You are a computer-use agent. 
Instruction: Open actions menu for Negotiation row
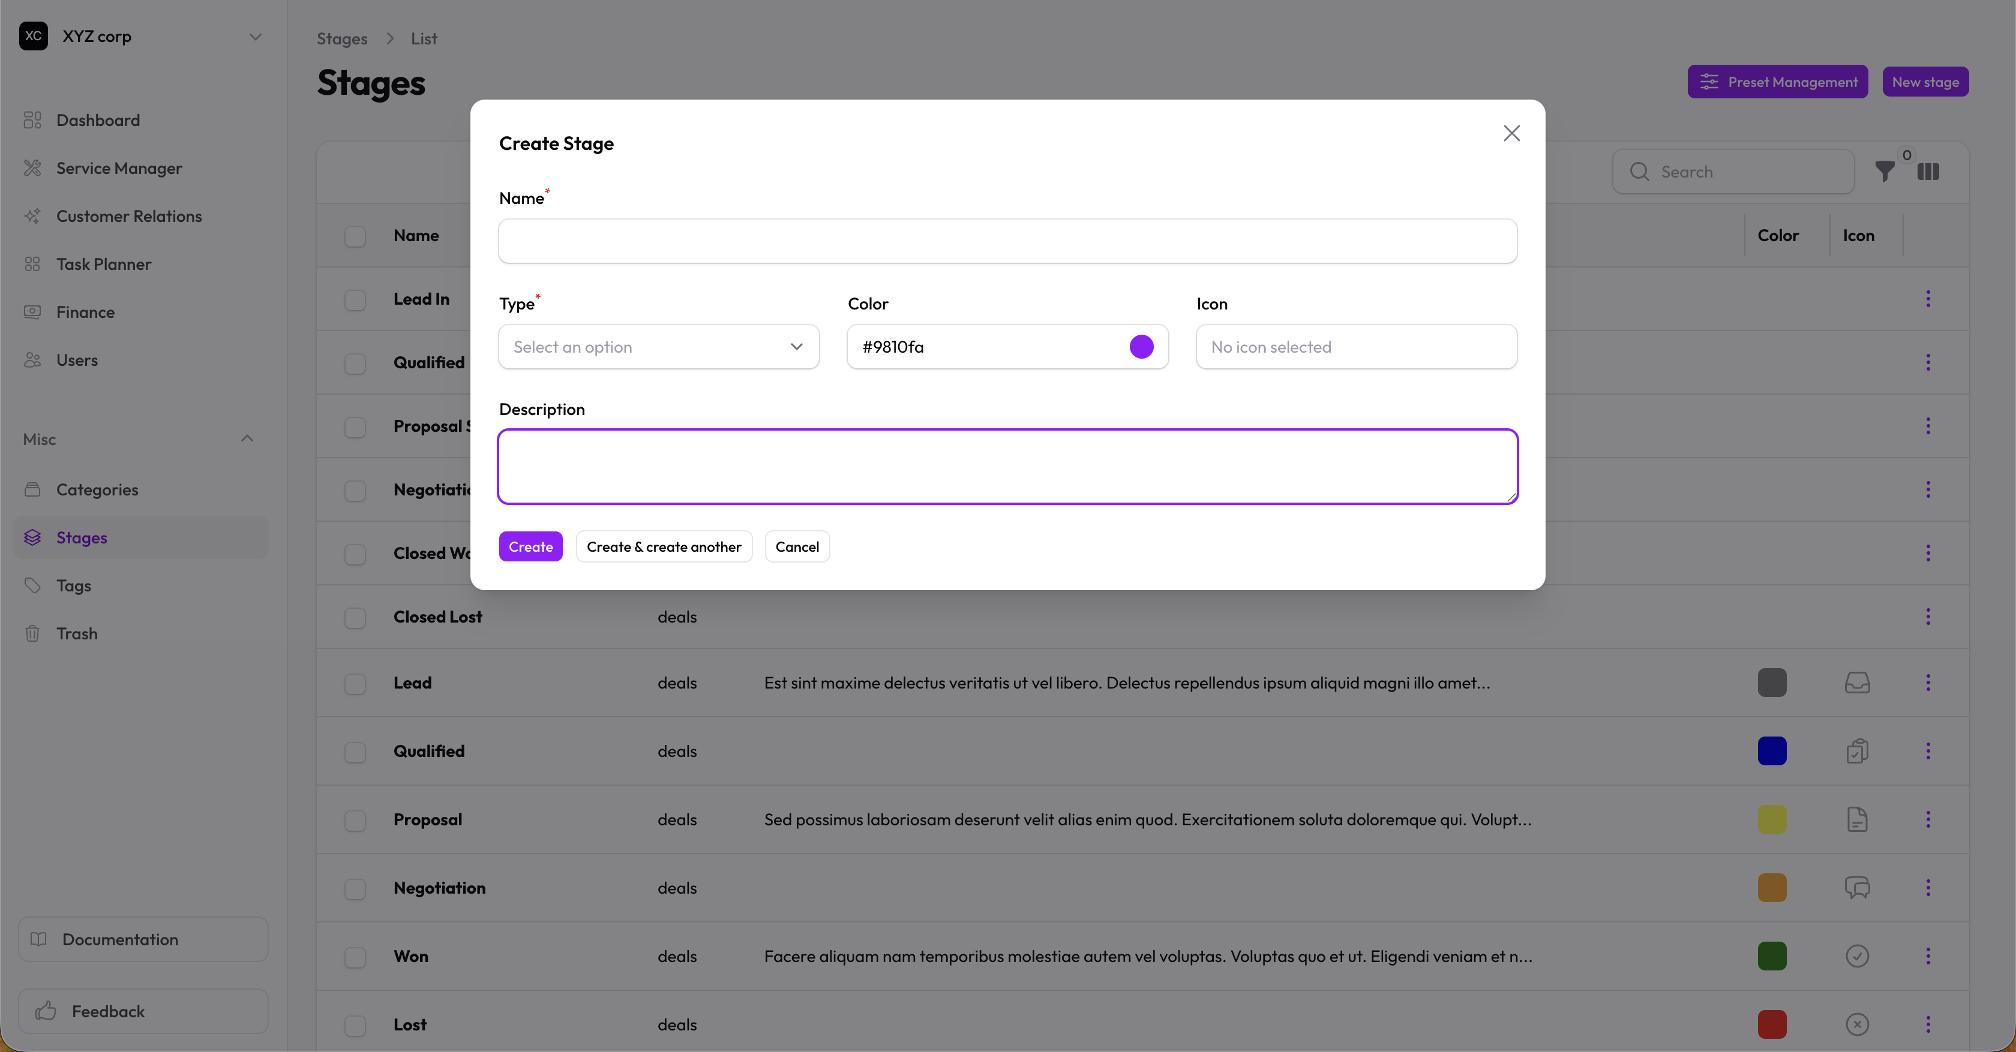click(x=1928, y=888)
